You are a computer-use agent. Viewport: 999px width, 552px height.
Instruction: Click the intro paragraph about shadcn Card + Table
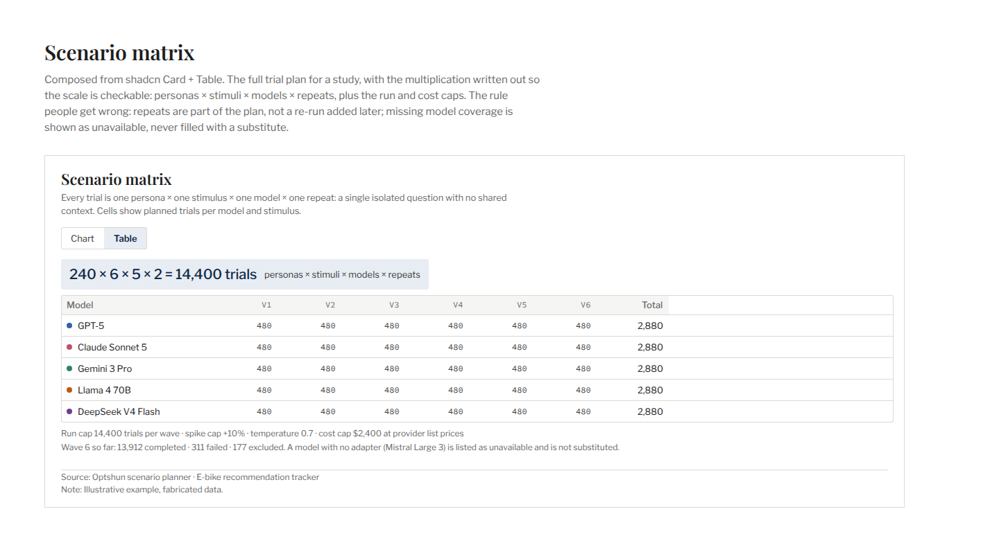coord(292,103)
